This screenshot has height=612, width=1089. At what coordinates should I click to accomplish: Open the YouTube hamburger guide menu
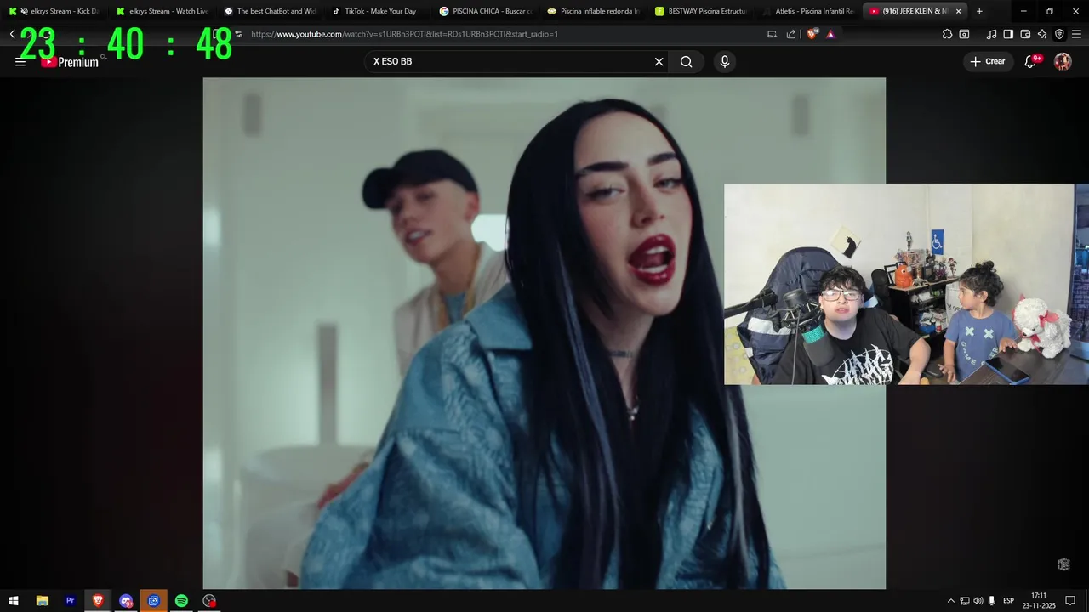(x=20, y=62)
